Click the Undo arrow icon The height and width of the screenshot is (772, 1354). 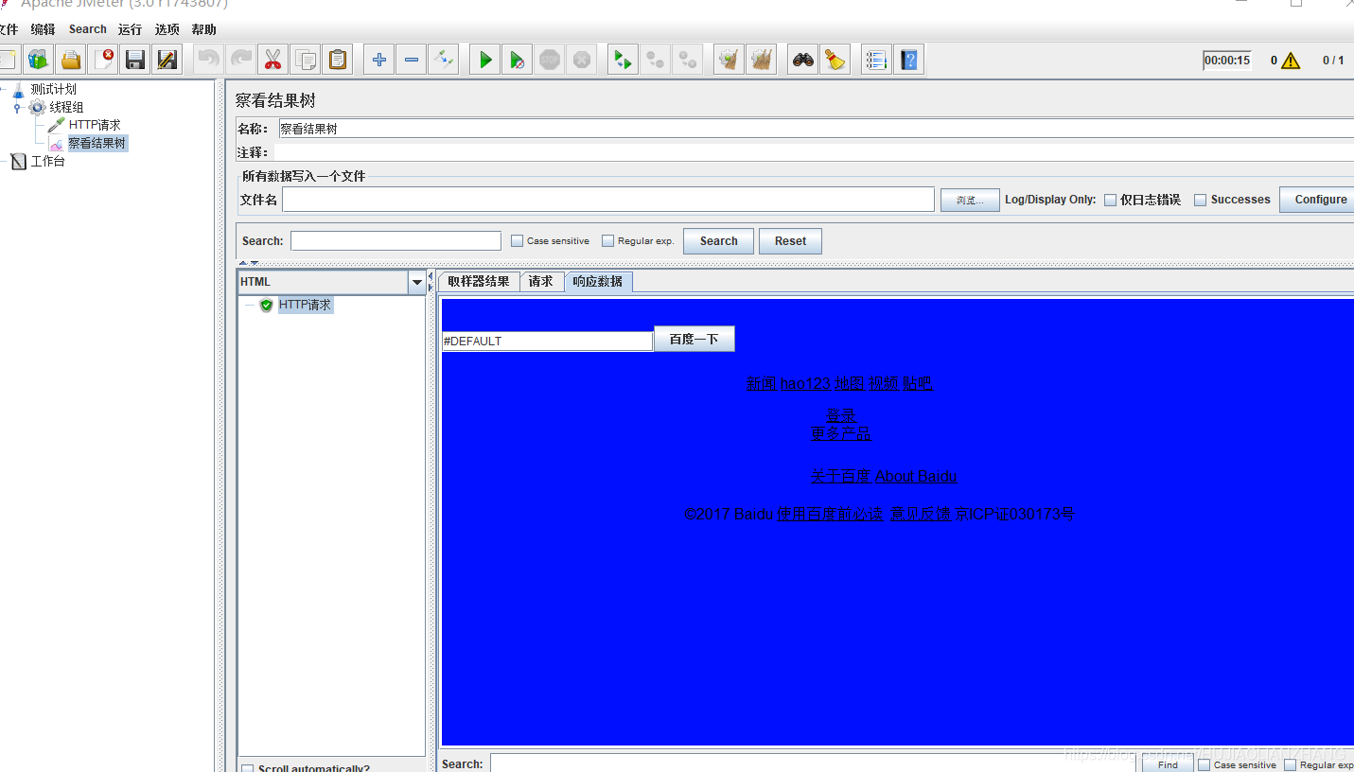pyautogui.click(x=209, y=61)
